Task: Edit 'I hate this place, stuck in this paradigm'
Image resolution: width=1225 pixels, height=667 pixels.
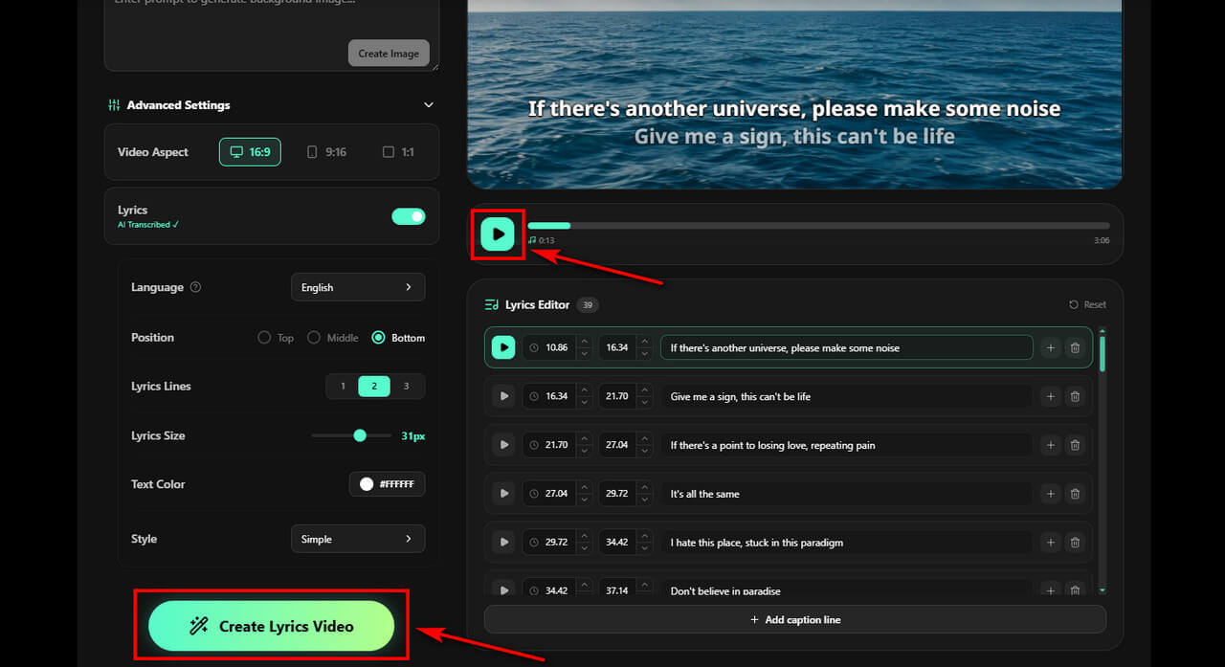Action: 847,543
